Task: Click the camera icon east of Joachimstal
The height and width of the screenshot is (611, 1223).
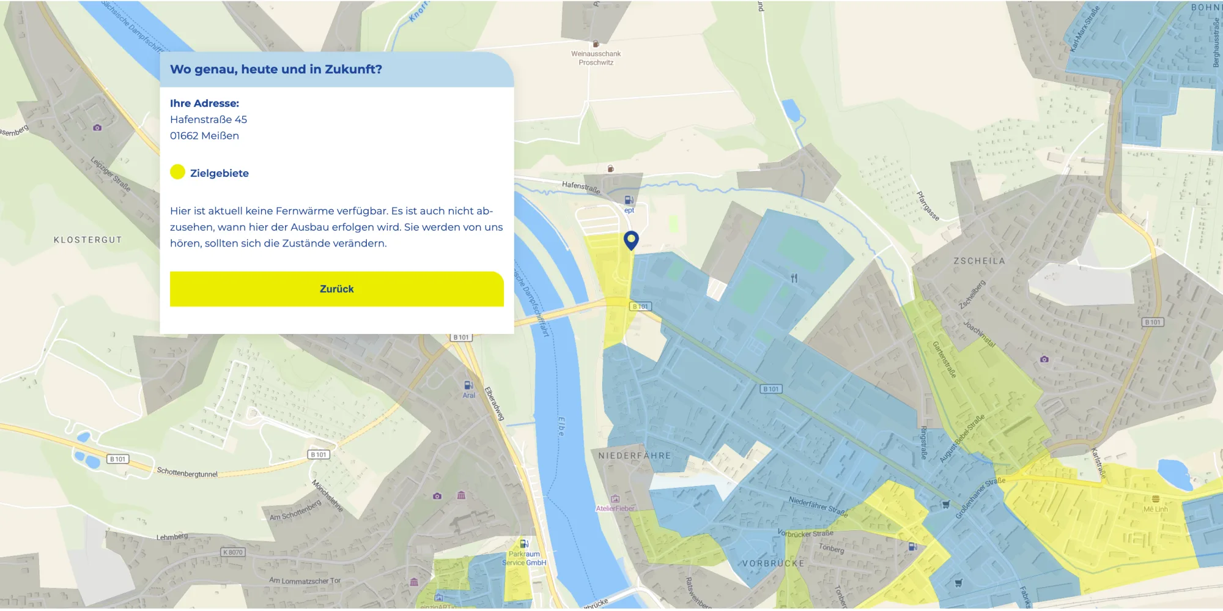Action: click(x=1044, y=359)
